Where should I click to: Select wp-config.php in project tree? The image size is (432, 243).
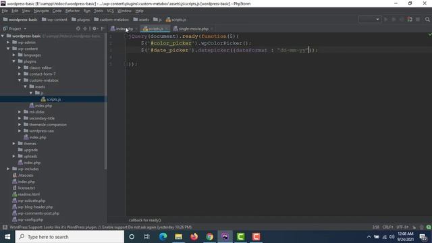coord(28,219)
